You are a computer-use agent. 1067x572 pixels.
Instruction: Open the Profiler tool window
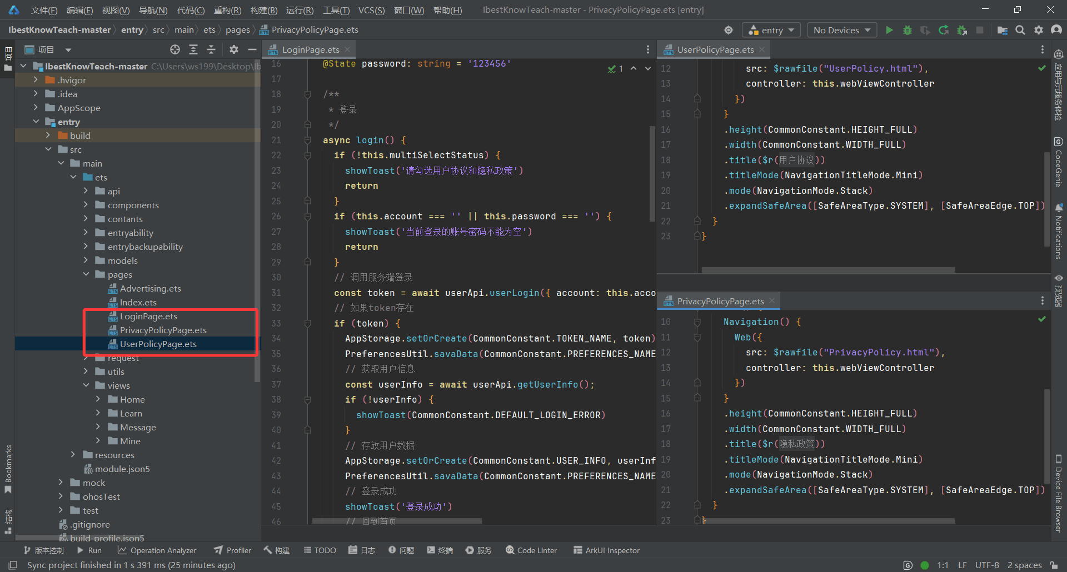pyautogui.click(x=233, y=550)
